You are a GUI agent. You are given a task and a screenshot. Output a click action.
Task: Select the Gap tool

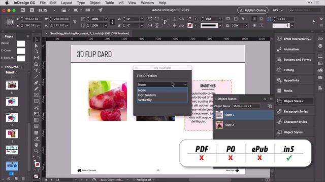37,58
